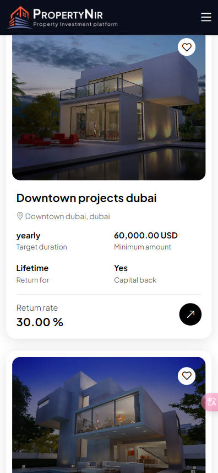
Task: View the first villa property photo
Action: click(109, 108)
